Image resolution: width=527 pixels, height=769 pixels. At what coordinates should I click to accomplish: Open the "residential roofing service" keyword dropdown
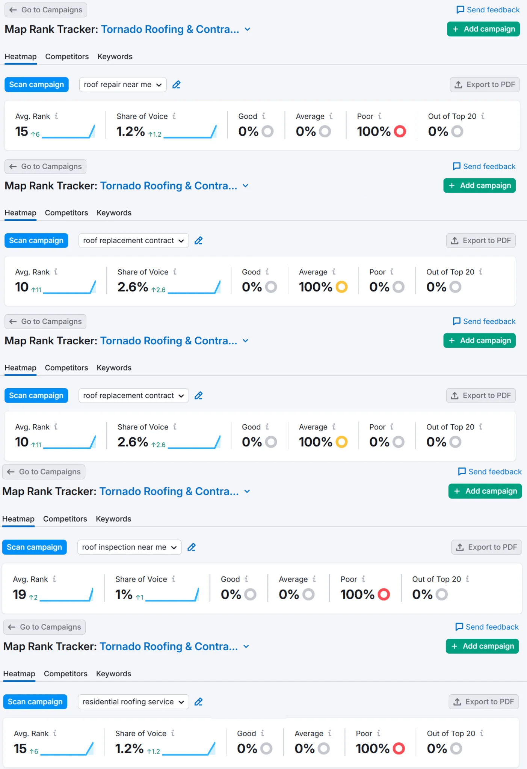tap(133, 702)
